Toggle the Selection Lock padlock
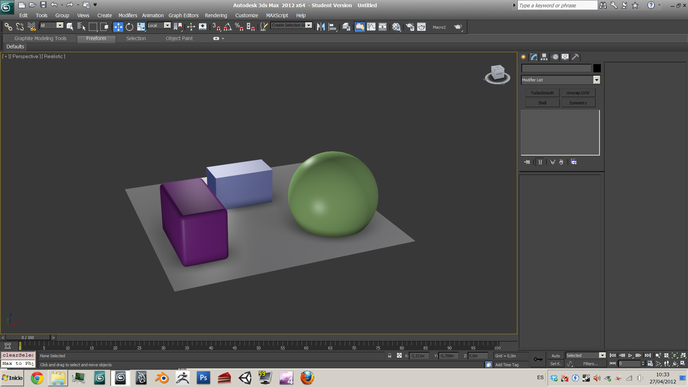The image size is (688, 387). 390,355
